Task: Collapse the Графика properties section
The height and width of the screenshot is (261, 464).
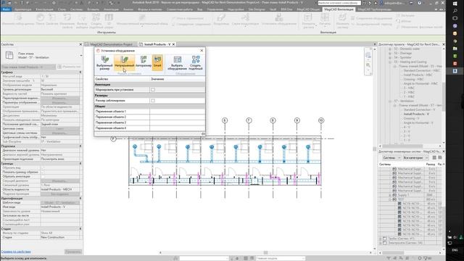Action: 80,72
